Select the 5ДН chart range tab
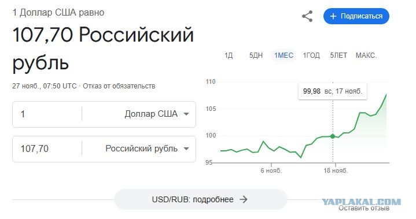This screenshot has height=219, width=416. click(256, 55)
